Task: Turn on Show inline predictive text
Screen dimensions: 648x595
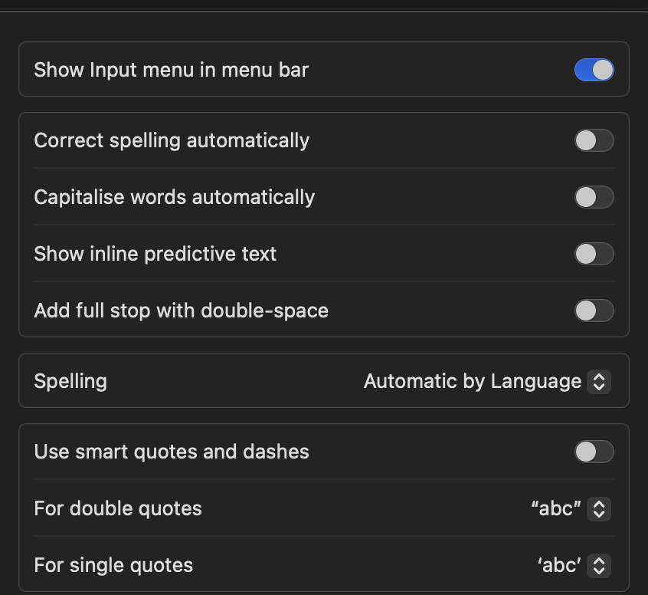Action: [x=594, y=254]
